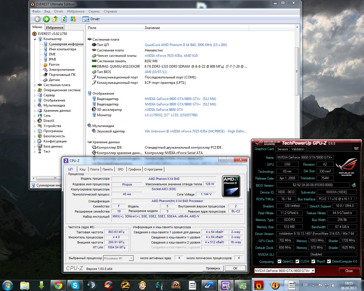Click the refresh icon in EVEREST toolbar
The image size is (364, 291).
(x=64, y=19)
